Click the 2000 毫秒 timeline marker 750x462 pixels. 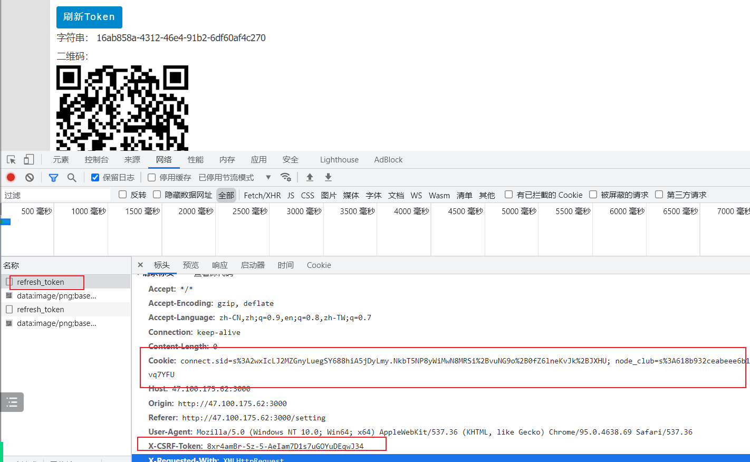pos(196,211)
